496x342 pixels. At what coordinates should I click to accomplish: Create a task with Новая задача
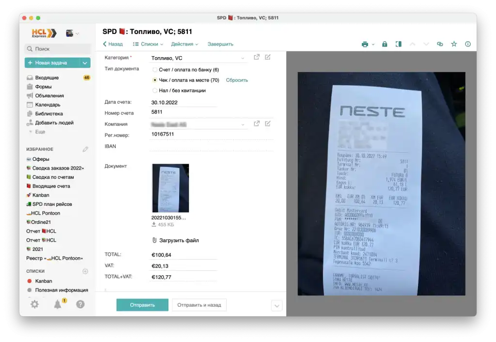(x=52, y=63)
